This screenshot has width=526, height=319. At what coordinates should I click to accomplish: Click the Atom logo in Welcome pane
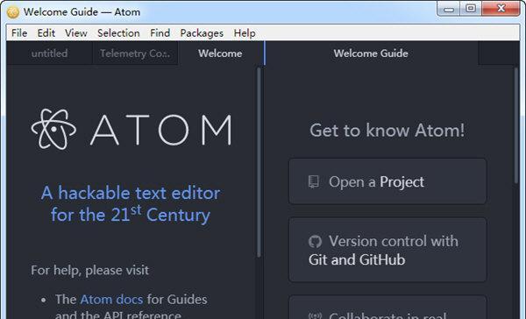[x=131, y=129]
